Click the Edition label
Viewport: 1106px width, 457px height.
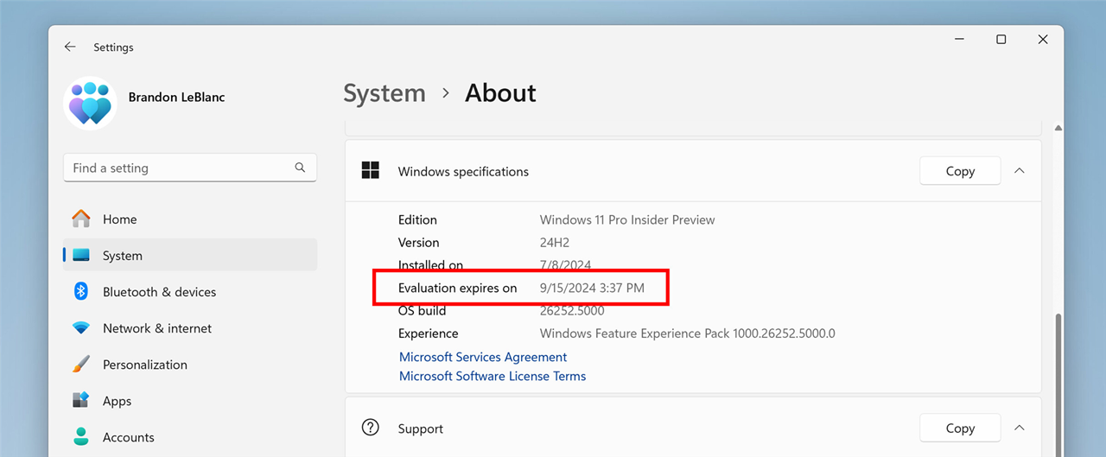(x=417, y=219)
